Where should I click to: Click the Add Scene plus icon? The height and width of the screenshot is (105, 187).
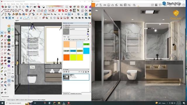pyautogui.click(x=66, y=72)
